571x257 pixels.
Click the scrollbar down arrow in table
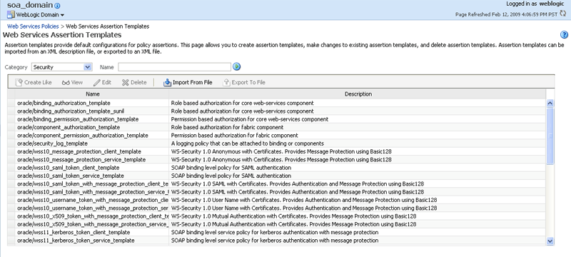(x=550, y=241)
